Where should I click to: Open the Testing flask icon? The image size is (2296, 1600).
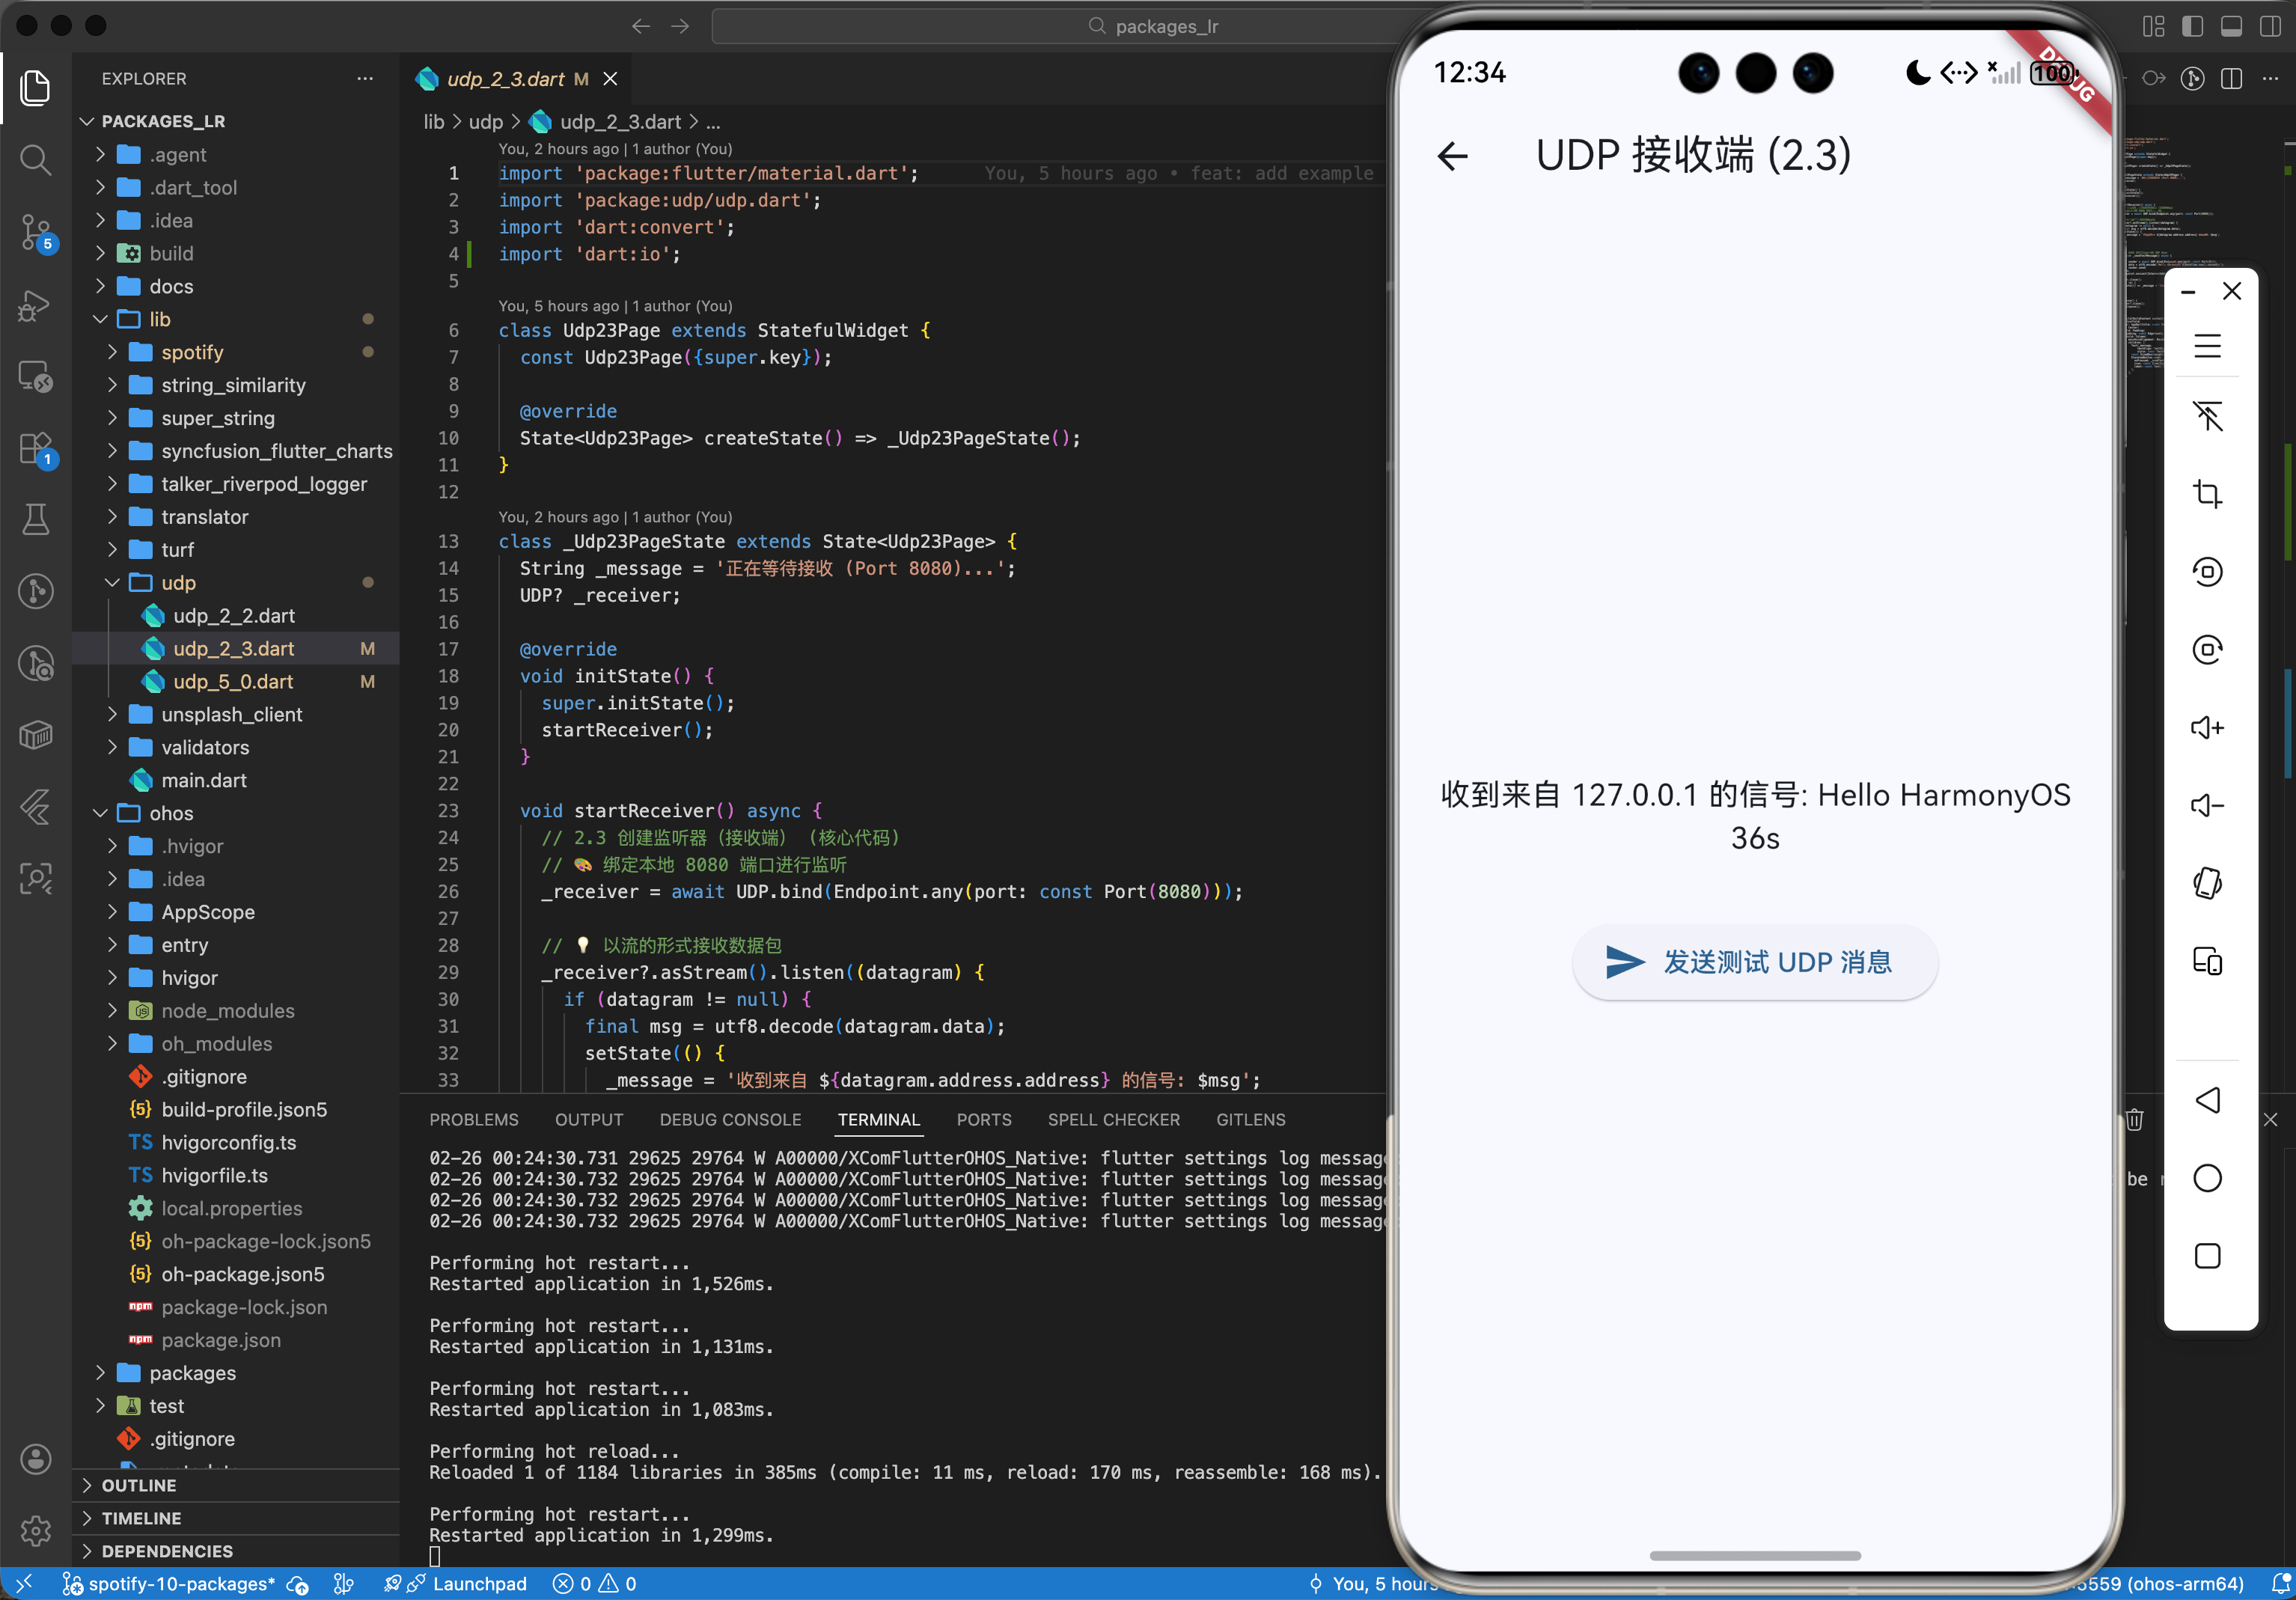click(36, 519)
